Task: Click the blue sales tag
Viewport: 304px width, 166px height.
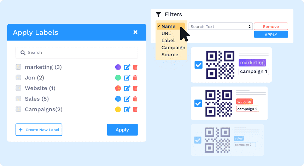Action: 239,138
